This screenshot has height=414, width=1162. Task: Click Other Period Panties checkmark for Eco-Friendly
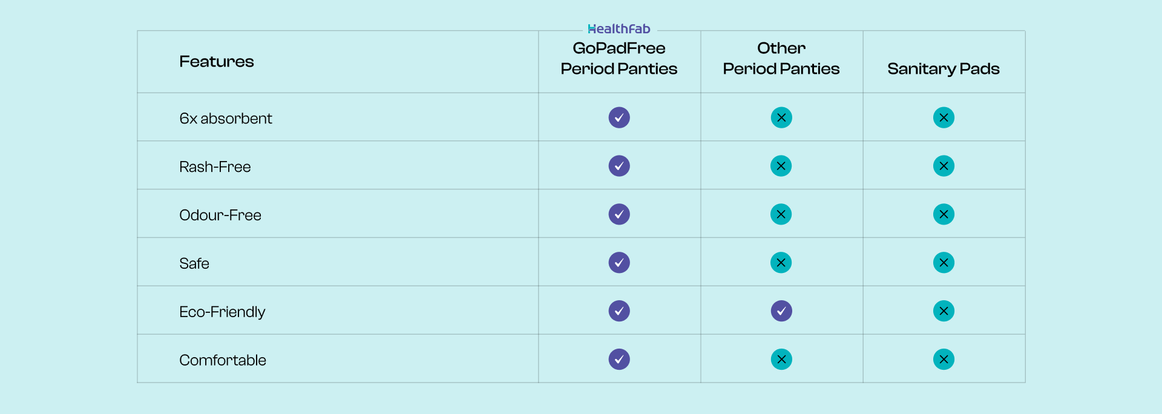781,311
